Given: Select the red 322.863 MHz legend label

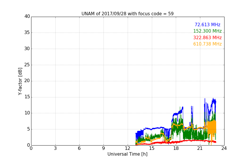Looking at the screenshot, I should pyautogui.click(x=207, y=38).
